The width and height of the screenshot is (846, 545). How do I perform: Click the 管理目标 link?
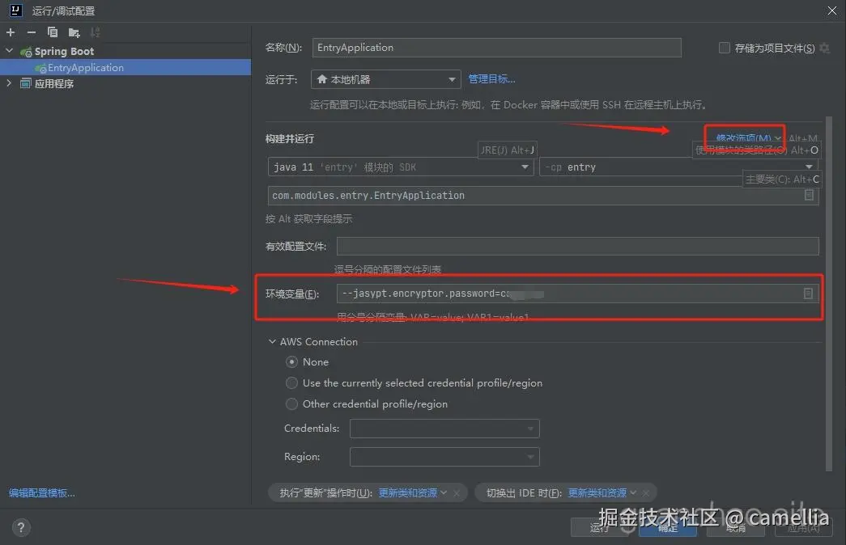point(491,79)
